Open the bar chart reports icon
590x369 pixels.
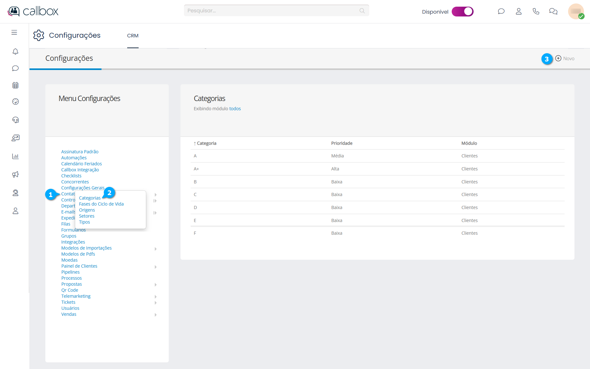[x=15, y=156]
